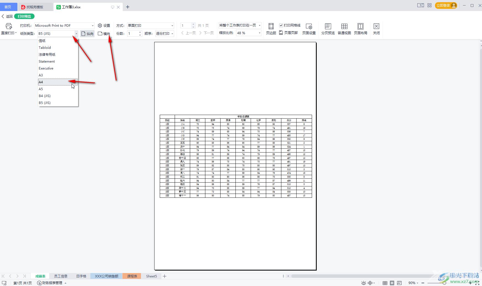Image resolution: width=482 pixels, height=286 pixels.
Task: Choose A5 paper from the list
Action: pos(58,89)
